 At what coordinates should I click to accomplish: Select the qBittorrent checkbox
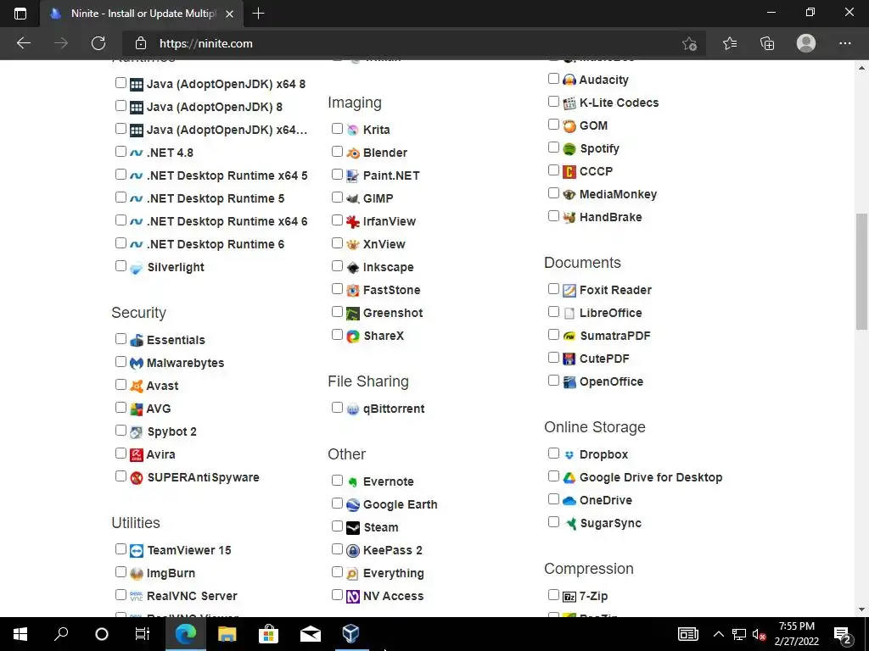pos(337,408)
